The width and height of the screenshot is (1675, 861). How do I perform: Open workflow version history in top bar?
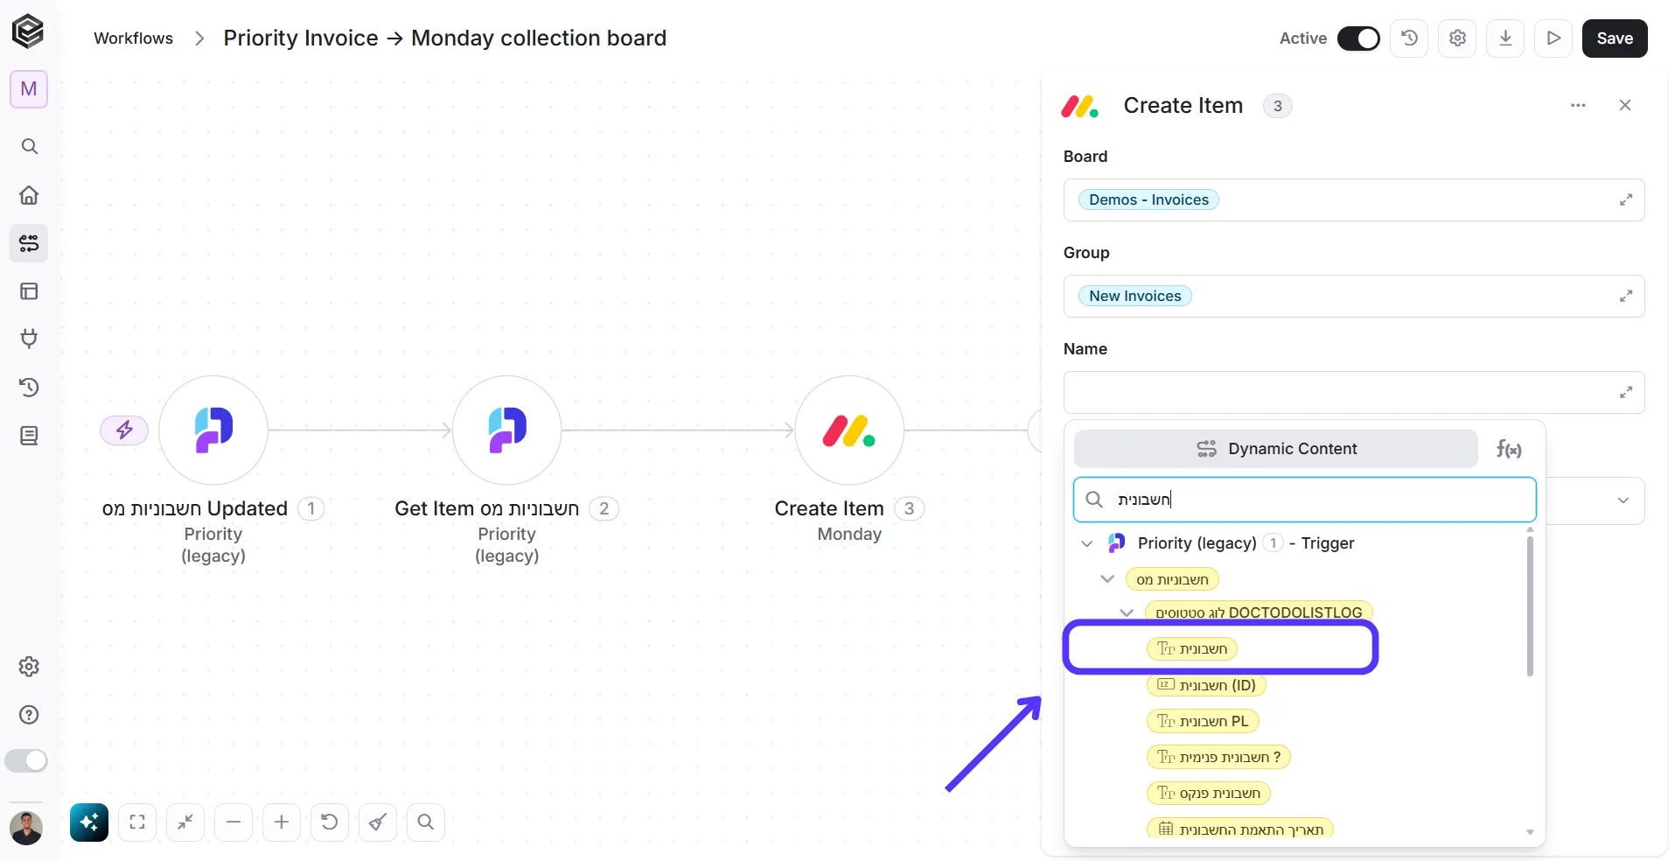pos(1409,38)
